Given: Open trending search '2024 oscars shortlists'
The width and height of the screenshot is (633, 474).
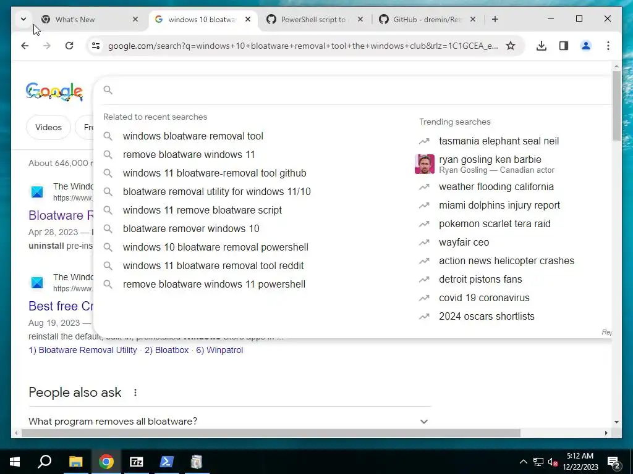Looking at the screenshot, I should pyautogui.click(x=486, y=317).
